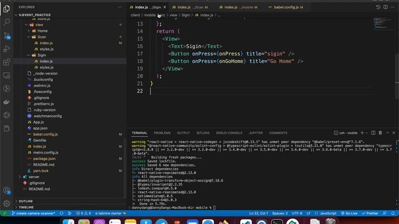Viewport: 399px width, 224px height.
Task: Open Gemfile in explorer
Action: tap(39, 141)
